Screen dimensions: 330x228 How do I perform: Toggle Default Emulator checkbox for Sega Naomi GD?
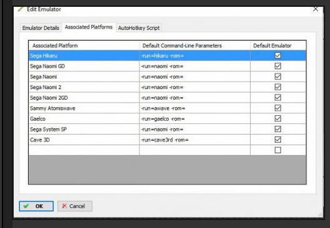click(277, 66)
